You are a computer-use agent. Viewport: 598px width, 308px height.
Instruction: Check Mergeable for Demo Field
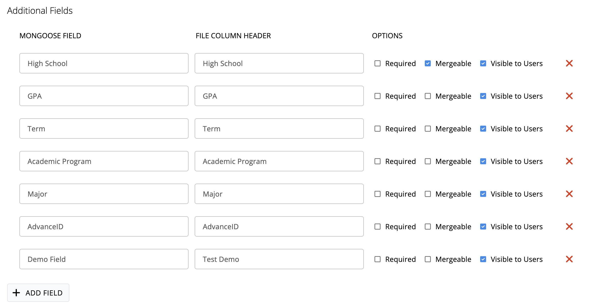[x=428, y=259]
